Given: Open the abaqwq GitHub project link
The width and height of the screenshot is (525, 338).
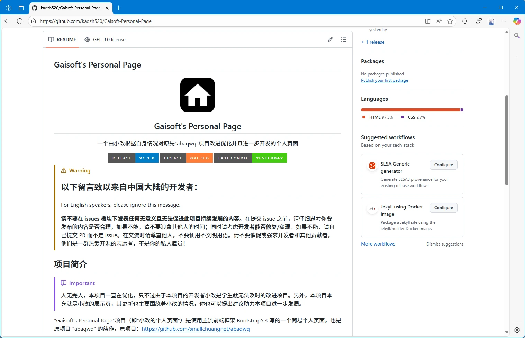Looking at the screenshot, I should pyautogui.click(x=196, y=329).
